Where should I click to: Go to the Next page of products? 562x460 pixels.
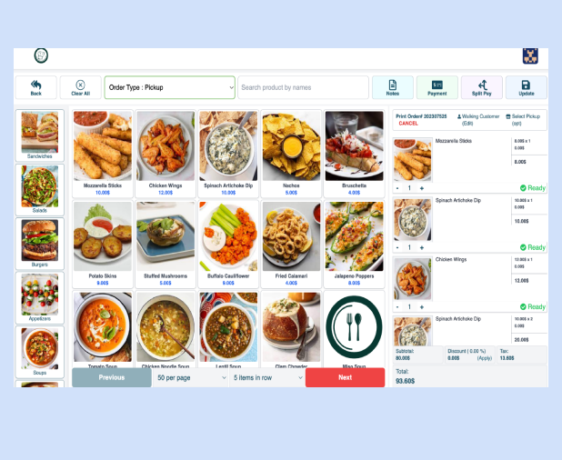346,377
